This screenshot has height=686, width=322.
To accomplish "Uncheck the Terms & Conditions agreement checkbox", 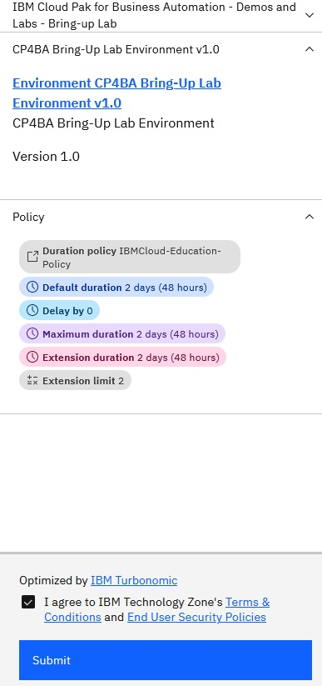I will [28, 603].
